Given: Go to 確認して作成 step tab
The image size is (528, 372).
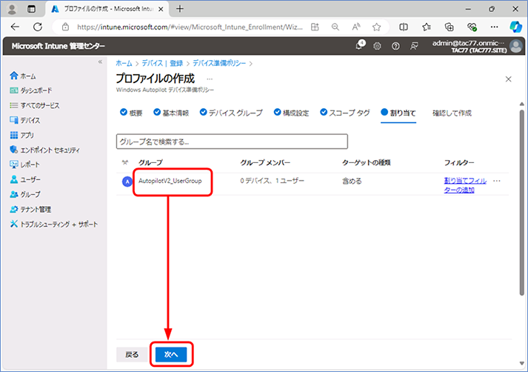Looking at the screenshot, I should tap(452, 113).
